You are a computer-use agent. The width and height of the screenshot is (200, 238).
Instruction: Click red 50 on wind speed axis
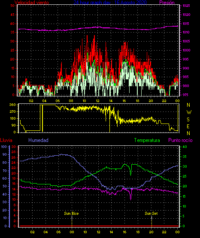12,6
